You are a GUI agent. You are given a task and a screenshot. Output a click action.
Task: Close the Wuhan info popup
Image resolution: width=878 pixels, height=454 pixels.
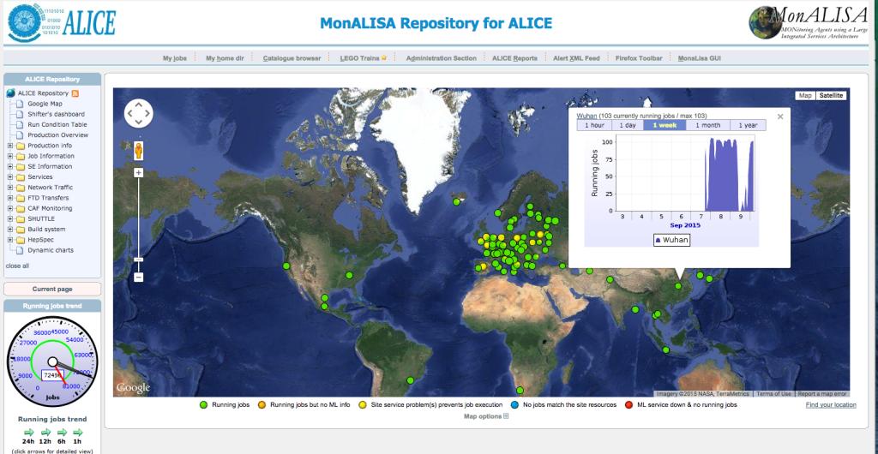pyautogui.click(x=780, y=116)
